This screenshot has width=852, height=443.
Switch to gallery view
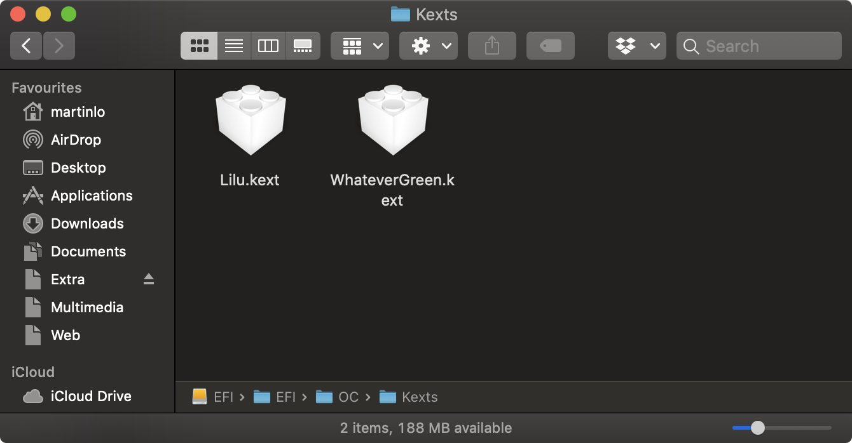tap(303, 46)
